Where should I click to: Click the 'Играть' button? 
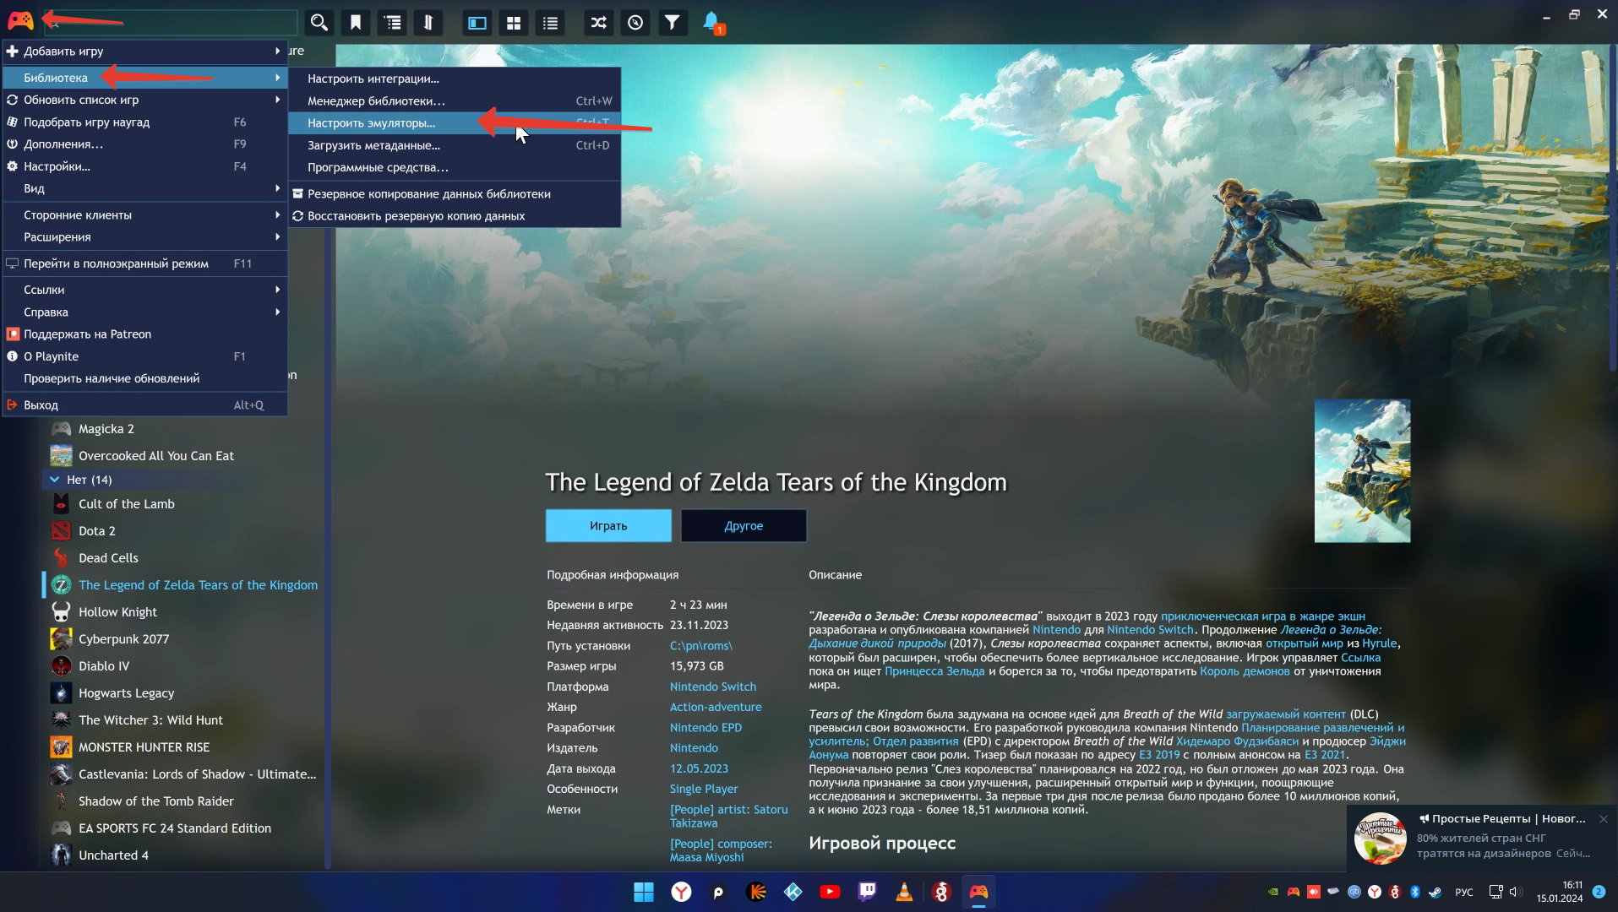608,525
